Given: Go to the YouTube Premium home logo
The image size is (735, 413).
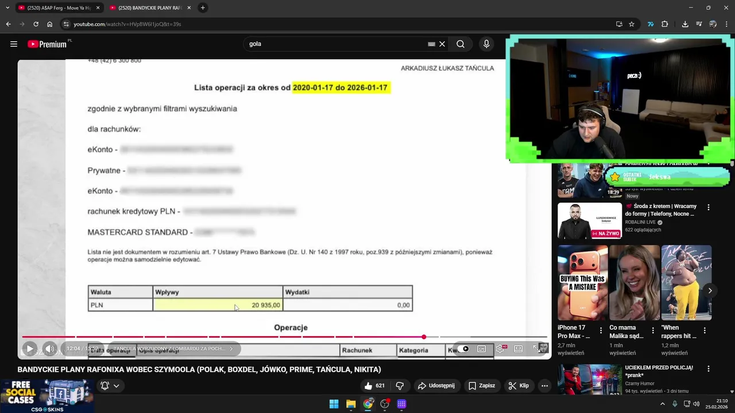Looking at the screenshot, I should pos(47,44).
